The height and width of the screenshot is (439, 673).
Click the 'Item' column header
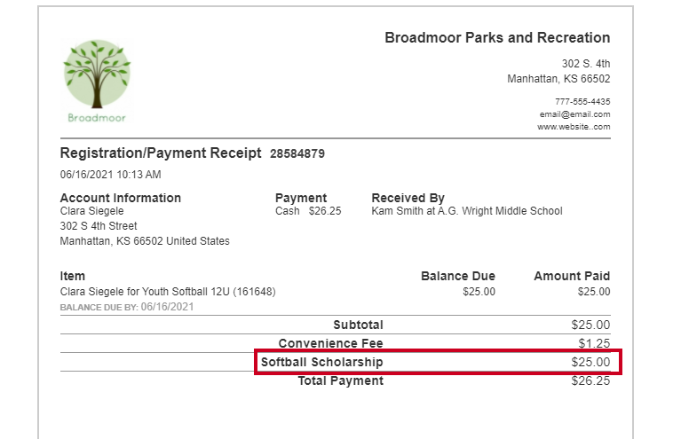click(x=73, y=276)
